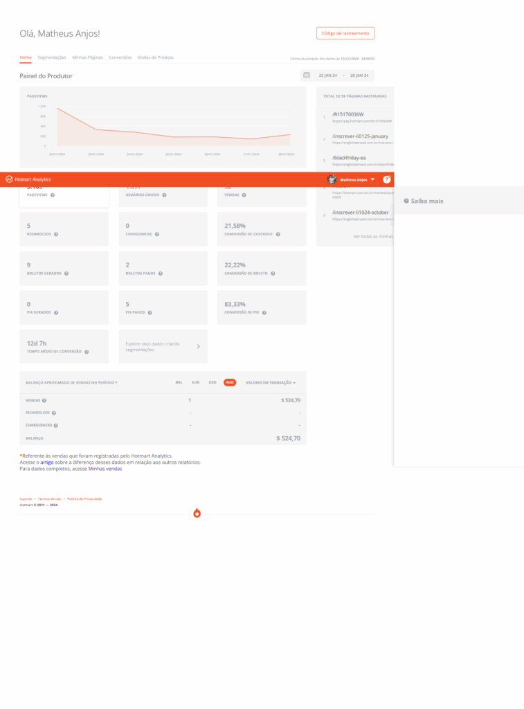The height and width of the screenshot is (709, 524).
Task: Show help for Tempo Médio de Conversão
Action: [x=87, y=352]
